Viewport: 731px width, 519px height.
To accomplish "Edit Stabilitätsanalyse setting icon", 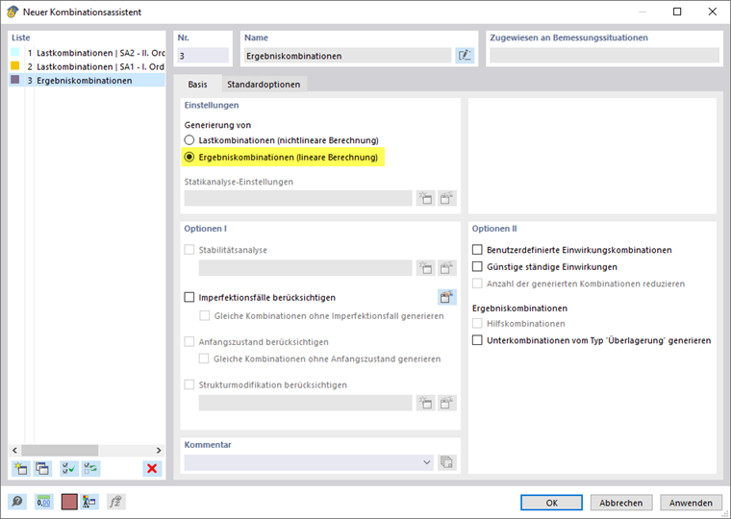I will click(x=446, y=268).
